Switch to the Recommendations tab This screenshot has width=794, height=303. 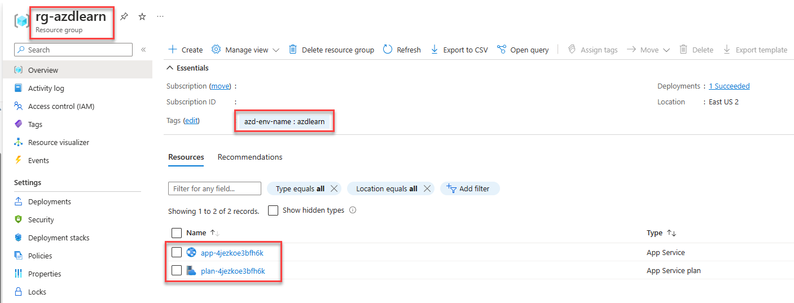tap(250, 157)
